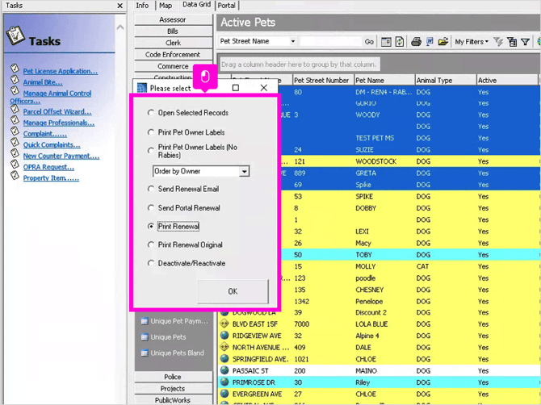
Task: Click the search text field beside Go
Action: (x=330, y=41)
